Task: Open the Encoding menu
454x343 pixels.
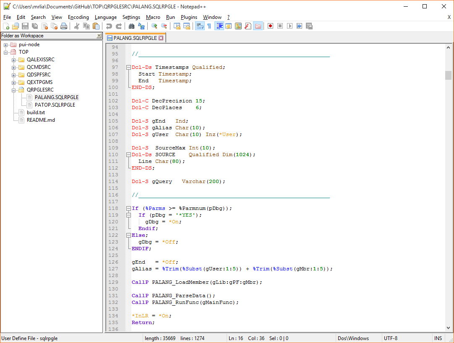Action: tap(78, 17)
